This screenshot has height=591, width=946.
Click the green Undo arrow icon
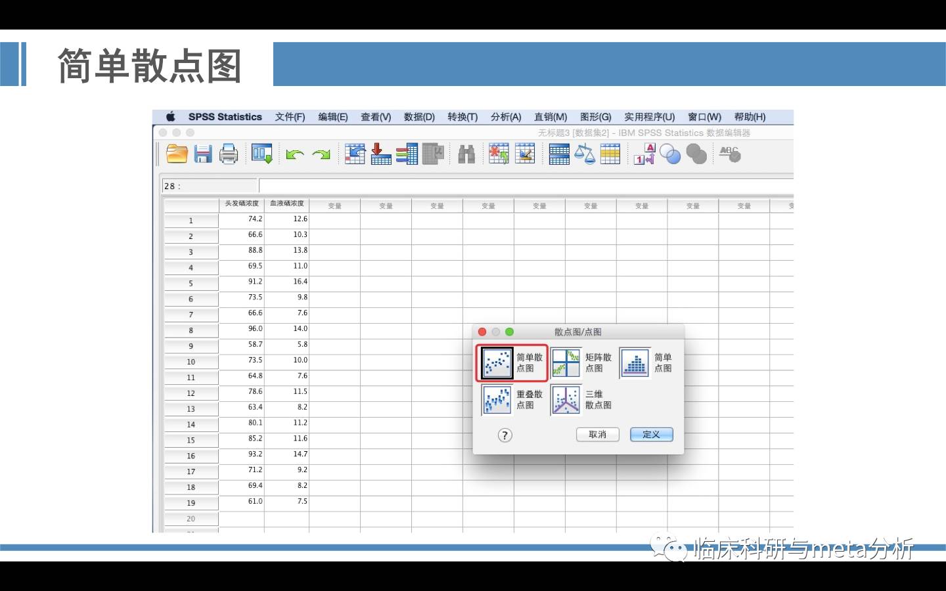pos(295,155)
